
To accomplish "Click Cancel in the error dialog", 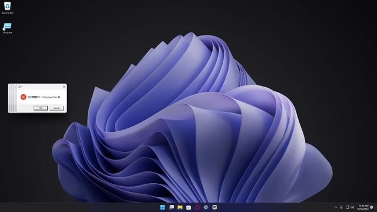I will pyautogui.click(x=57, y=108).
